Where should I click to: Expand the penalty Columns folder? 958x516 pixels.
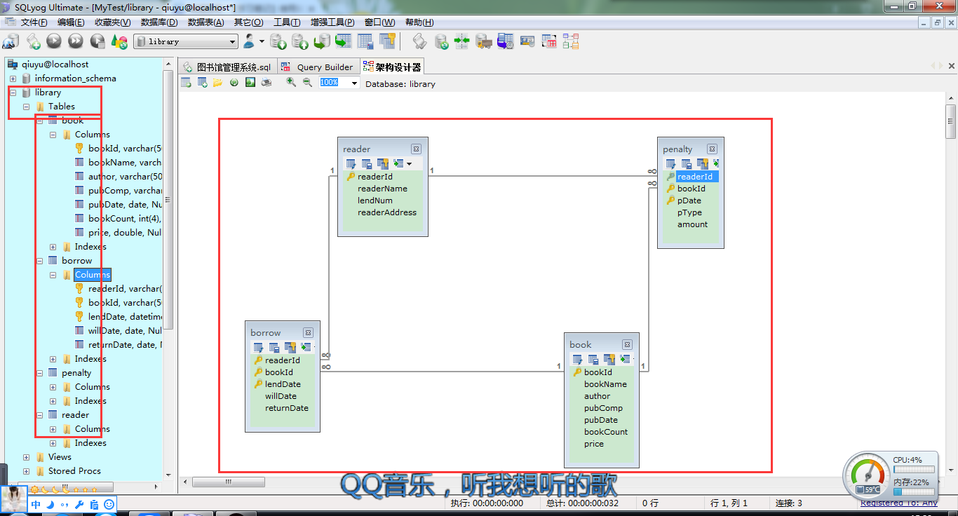click(53, 387)
